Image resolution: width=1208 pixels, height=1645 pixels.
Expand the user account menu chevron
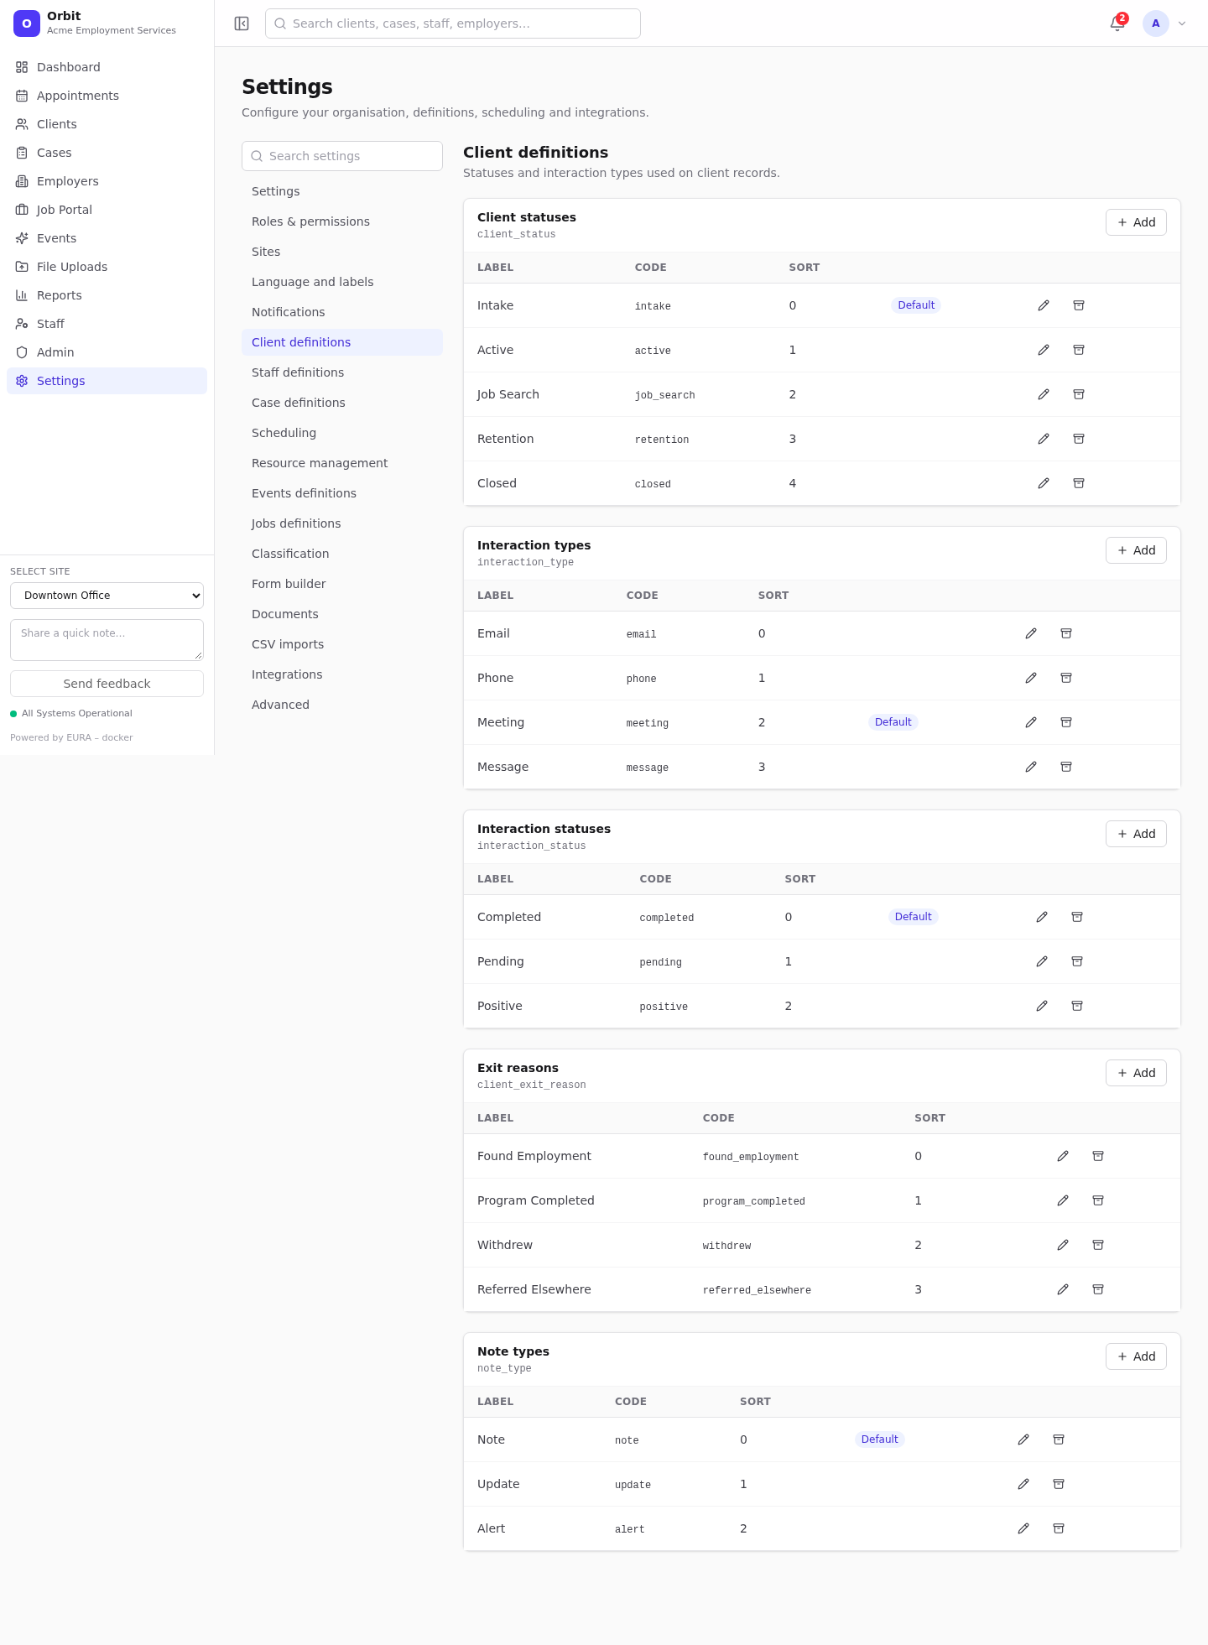(x=1182, y=23)
